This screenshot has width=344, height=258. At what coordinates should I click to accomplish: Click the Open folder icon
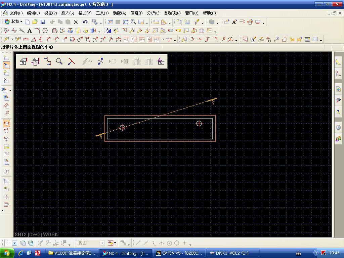coord(35,22)
